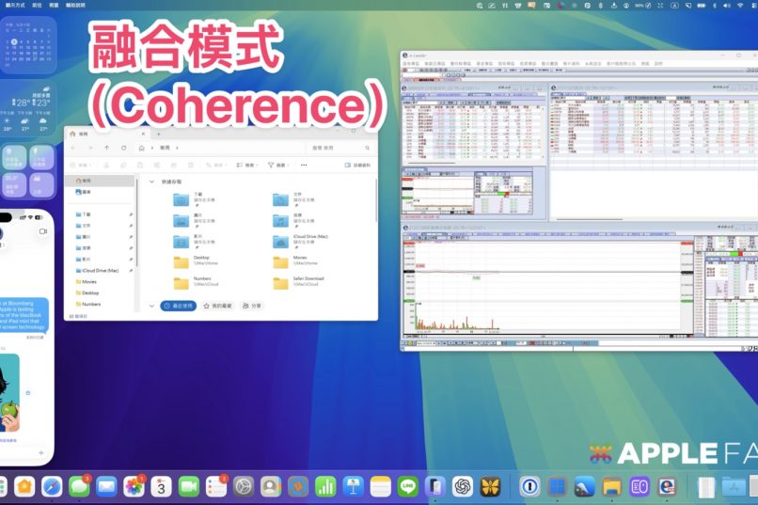Click the details pane button in Explorer
This screenshot has height=505, width=758.
(357, 165)
